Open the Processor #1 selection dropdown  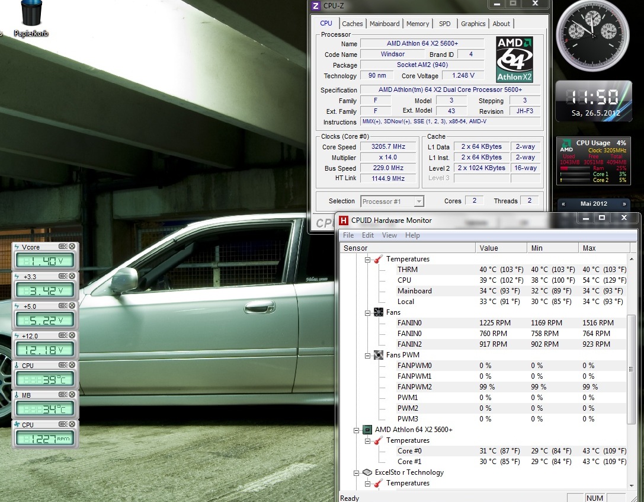click(419, 202)
